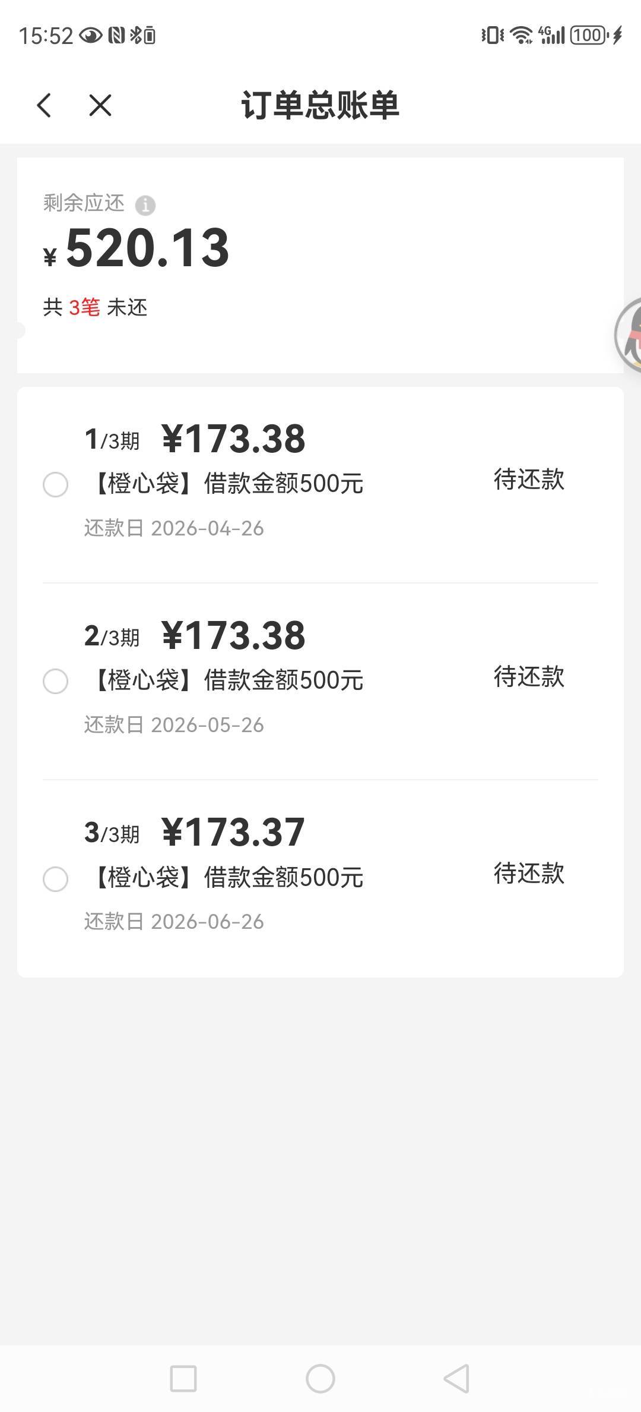Select the 2/3期 installment radio button
The height and width of the screenshot is (1412, 641).
pyautogui.click(x=56, y=681)
